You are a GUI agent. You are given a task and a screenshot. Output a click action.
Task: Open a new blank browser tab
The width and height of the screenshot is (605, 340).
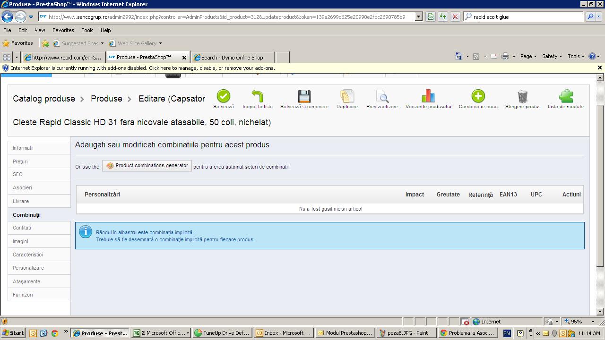[x=282, y=57]
